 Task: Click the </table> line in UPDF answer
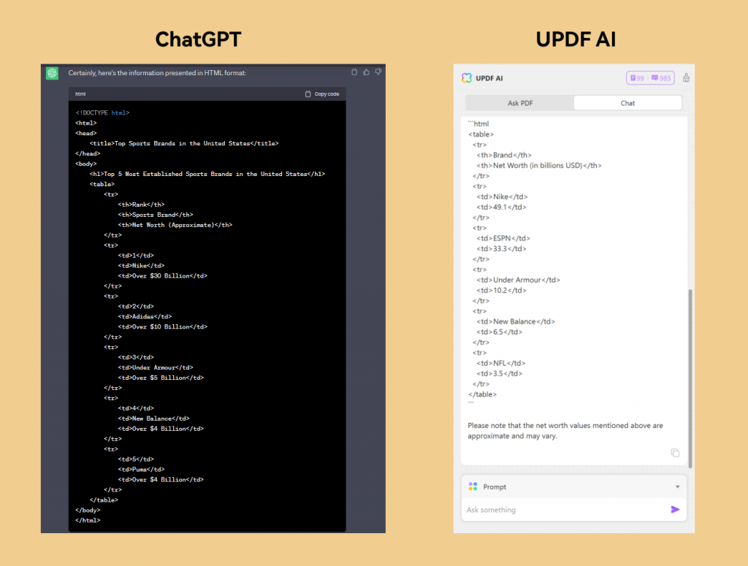click(482, 394)
